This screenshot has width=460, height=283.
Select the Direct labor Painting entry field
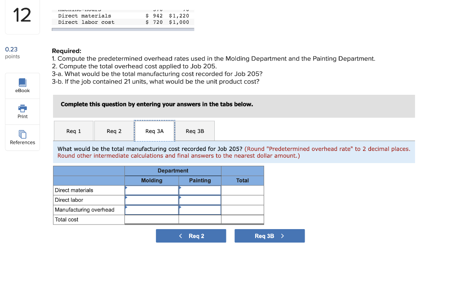click(200, 200)
